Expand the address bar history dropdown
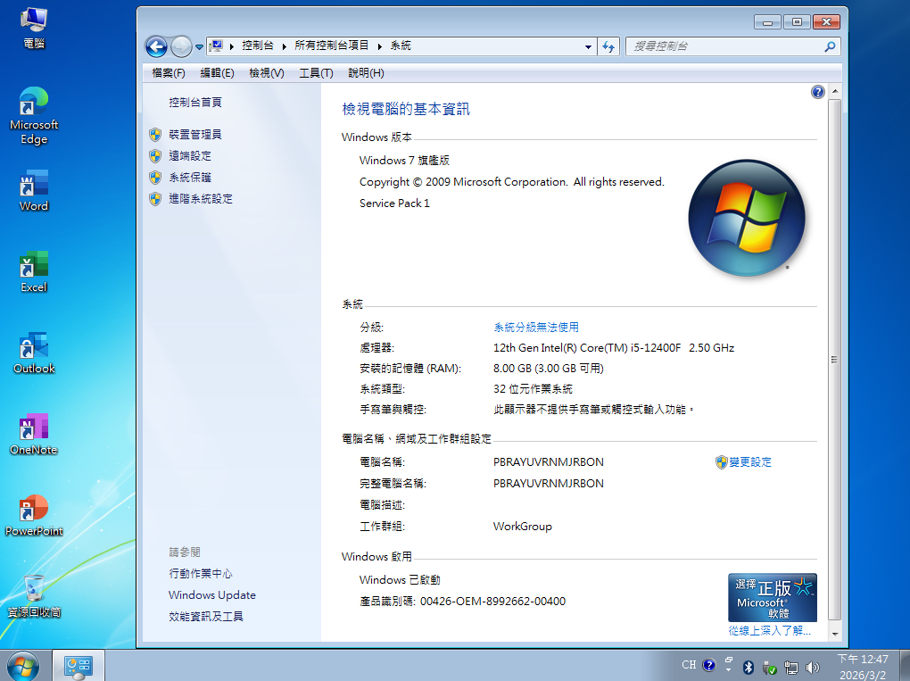910x681 pixels. click(x=588, y=46)
